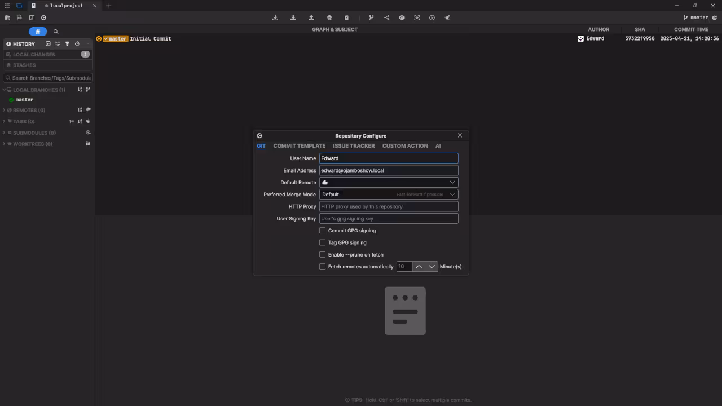Click the history three-dots more options icon
This screenshot has width=722, height=406.
pyautogui.click(x=87, y=43)
